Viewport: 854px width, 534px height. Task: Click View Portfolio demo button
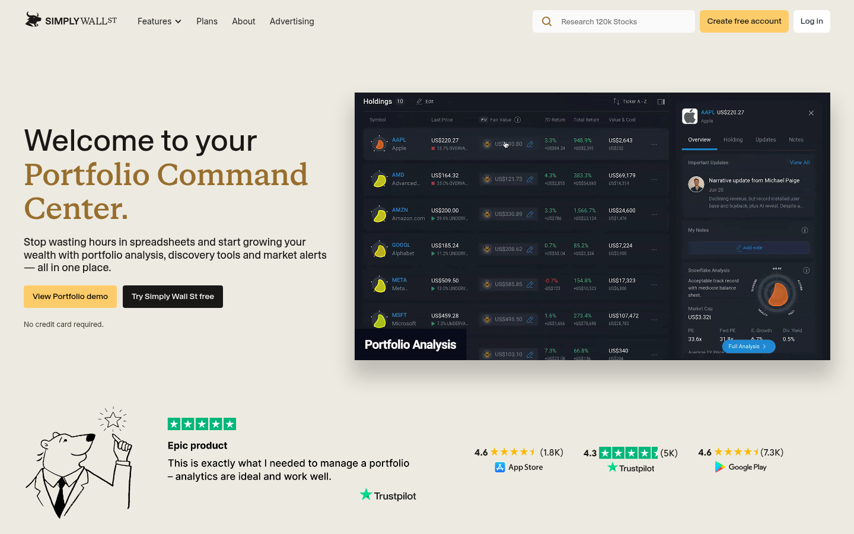coord(70,297)
